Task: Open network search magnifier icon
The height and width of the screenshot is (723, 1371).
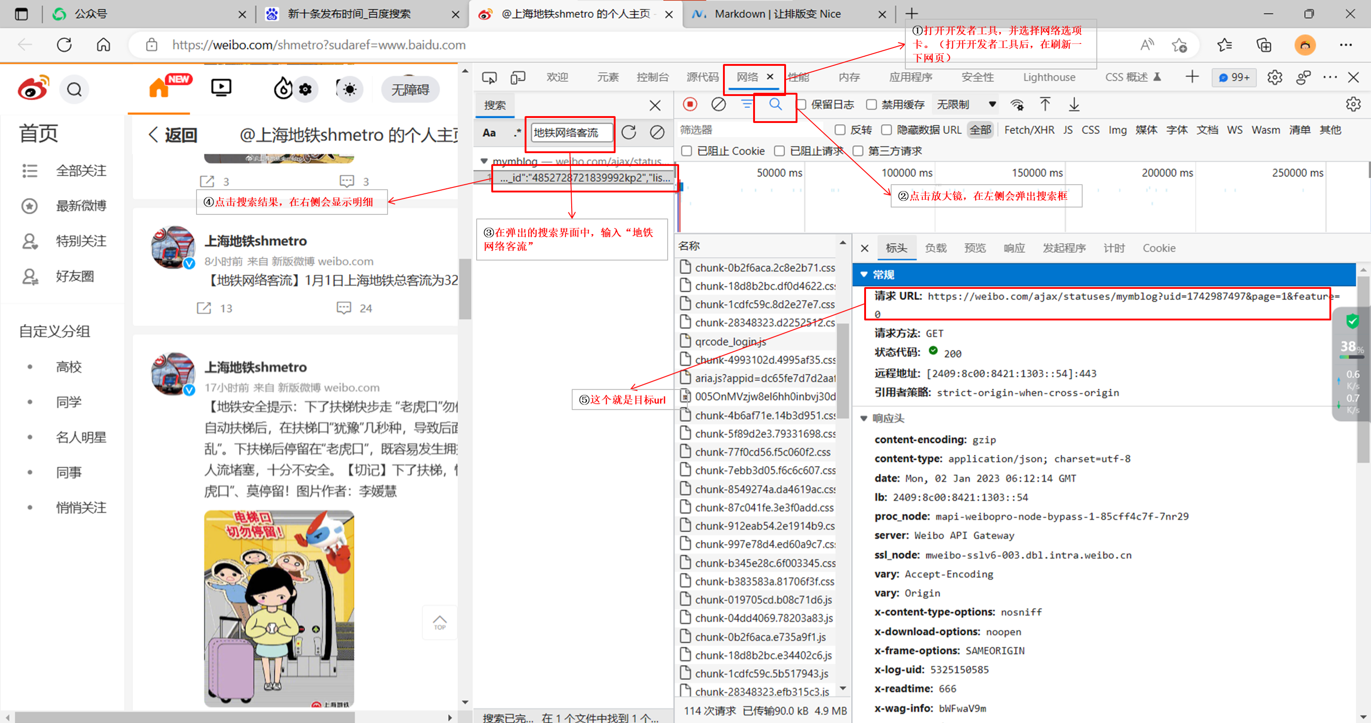Action: coord(776,104)
